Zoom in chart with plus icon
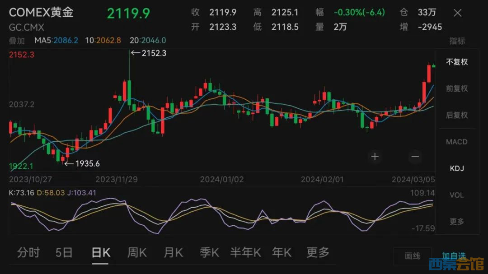Viewport: 488px width, 274px height. (375, 157)
